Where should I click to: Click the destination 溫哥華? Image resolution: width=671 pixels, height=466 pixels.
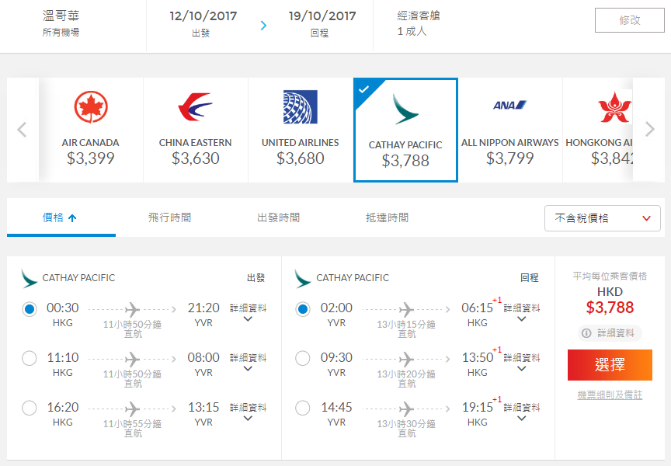[x=61, y=16]
